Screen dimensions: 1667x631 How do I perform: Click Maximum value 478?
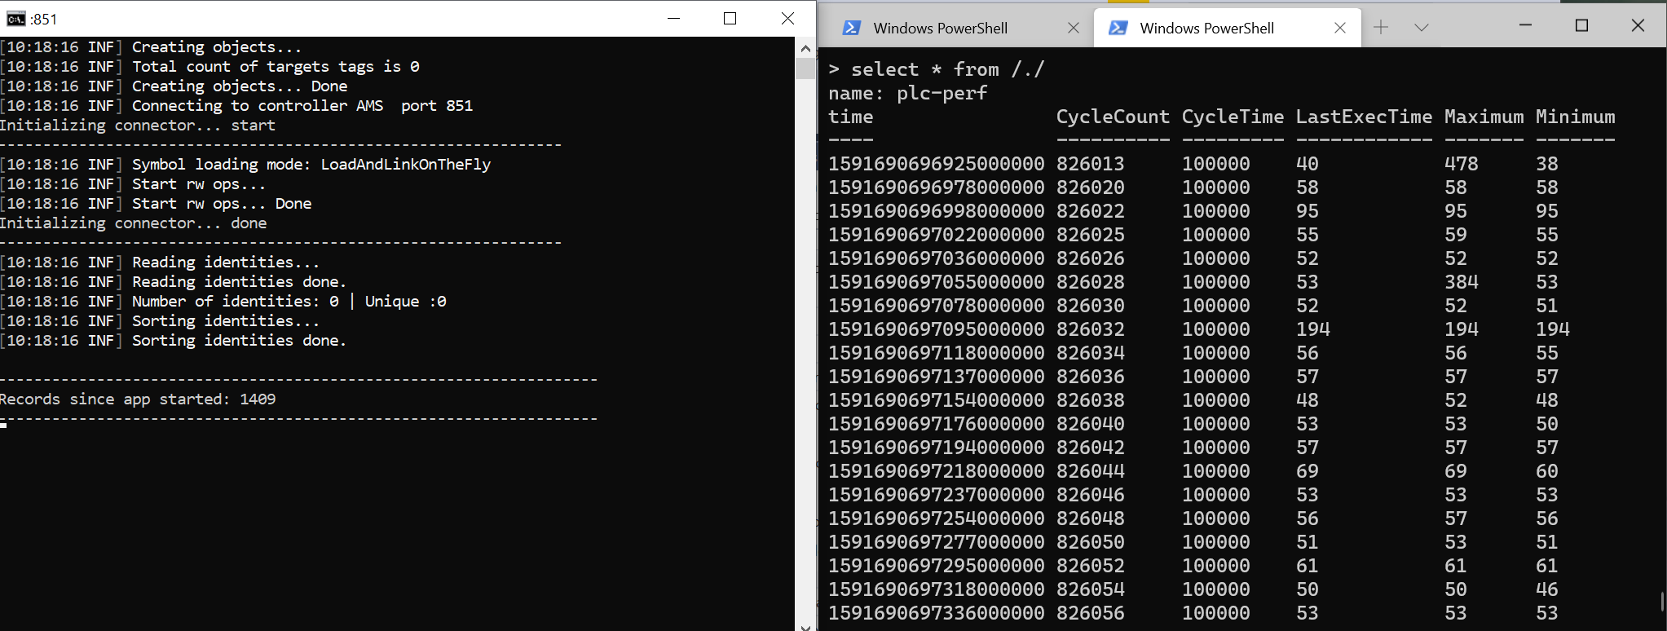click(1462, 164)
